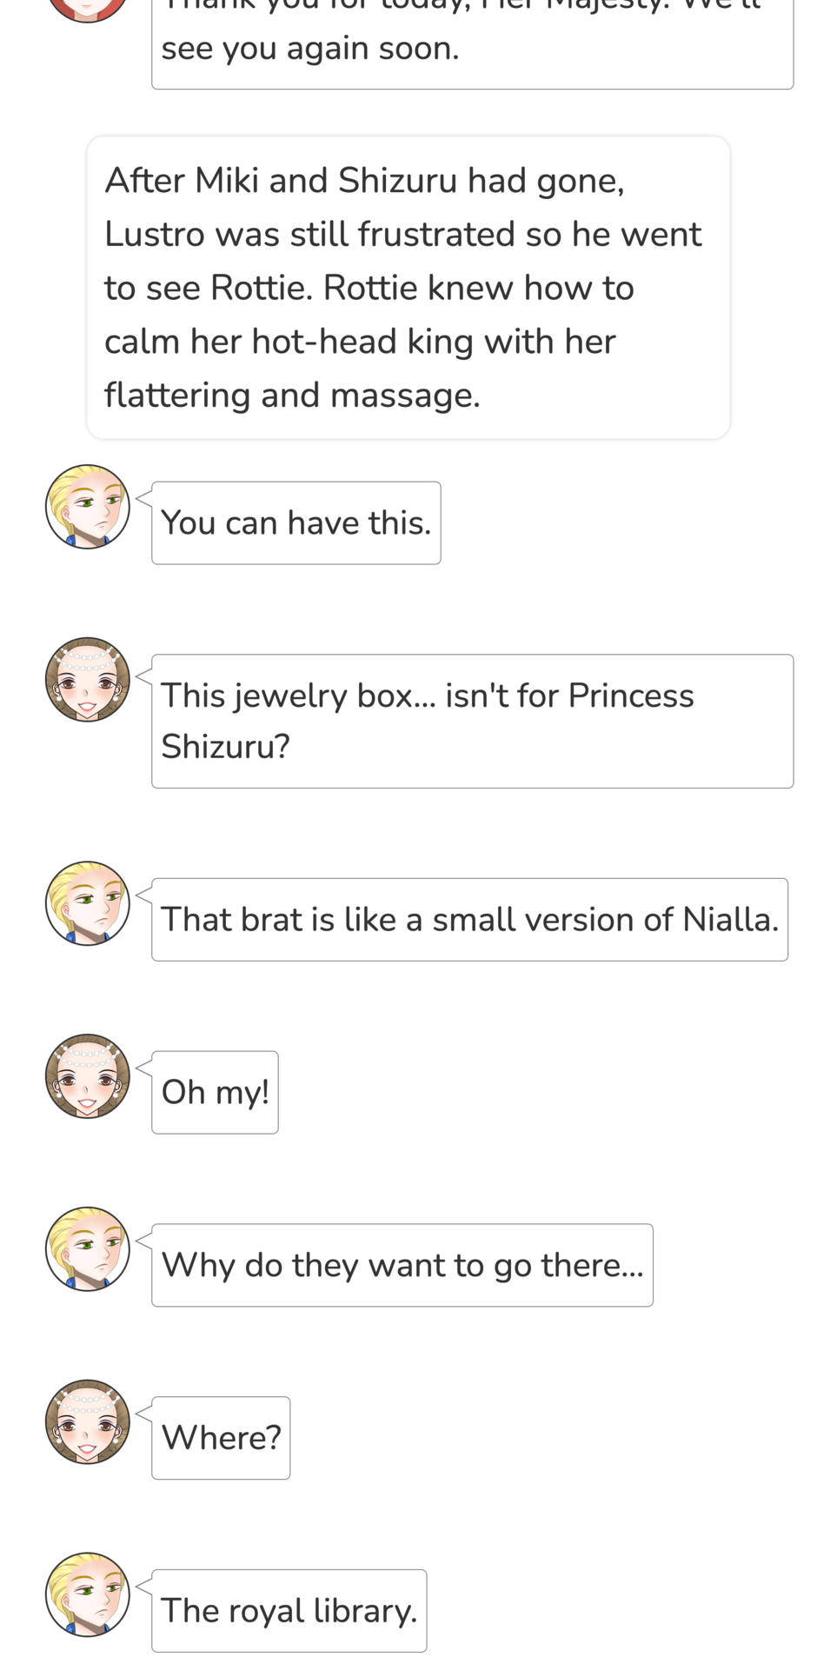The image size is (817, 1664).
Task: Click the blond avatar beside "Why do they want"
Action: coord(87,1249)
